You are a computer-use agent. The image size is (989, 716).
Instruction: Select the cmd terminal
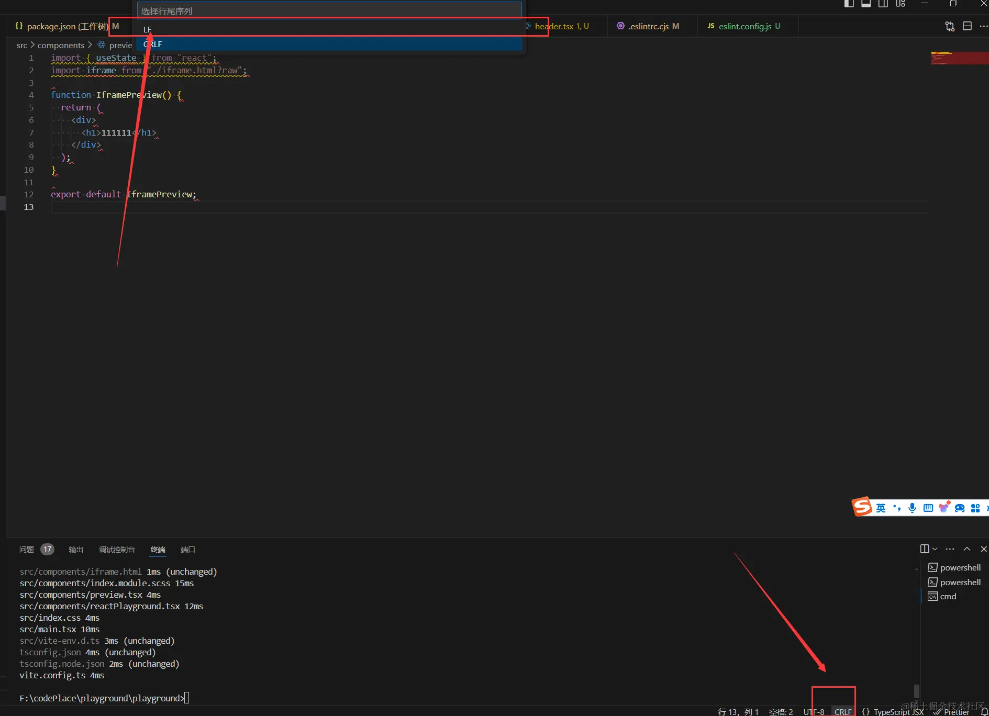click(954, 597)
